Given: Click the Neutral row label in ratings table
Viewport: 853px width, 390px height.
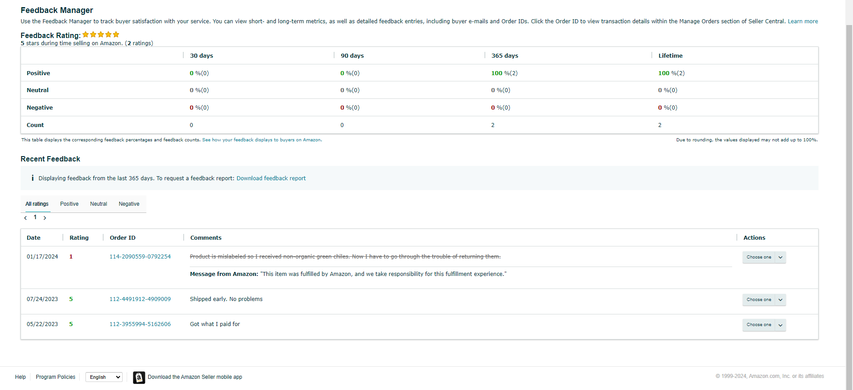Looking at the screenshot, I should coord(38,90).
